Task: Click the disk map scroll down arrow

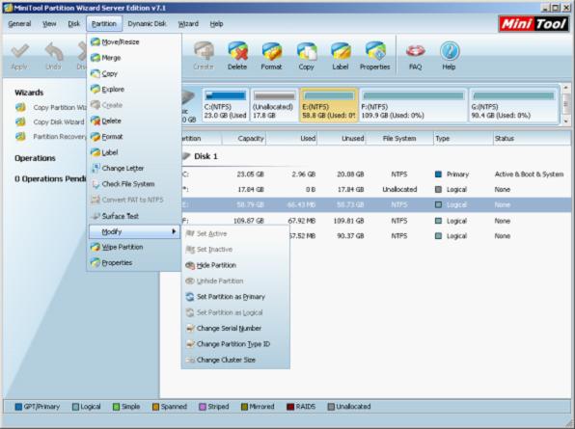Action: click(565, 121)
